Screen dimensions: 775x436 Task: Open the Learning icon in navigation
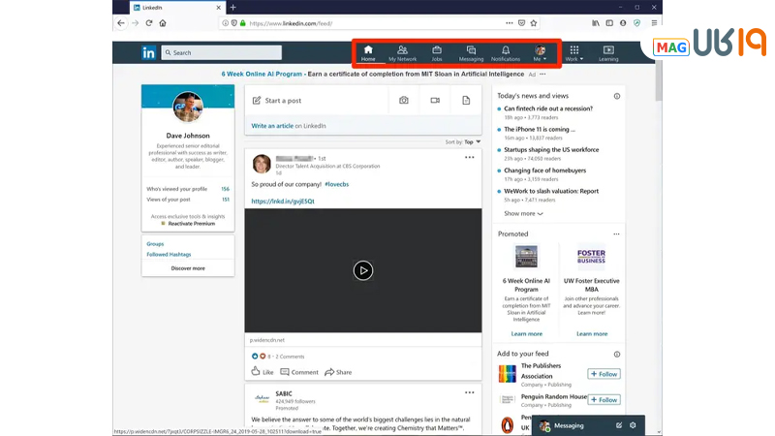607,52
